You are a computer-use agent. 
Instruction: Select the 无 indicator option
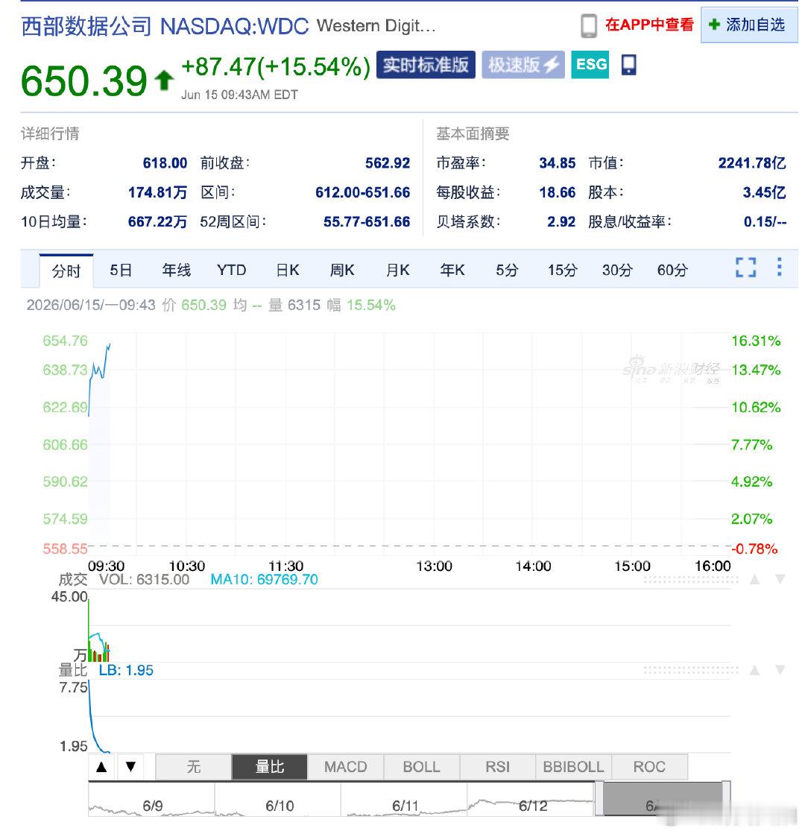click(x=194, y=767)
